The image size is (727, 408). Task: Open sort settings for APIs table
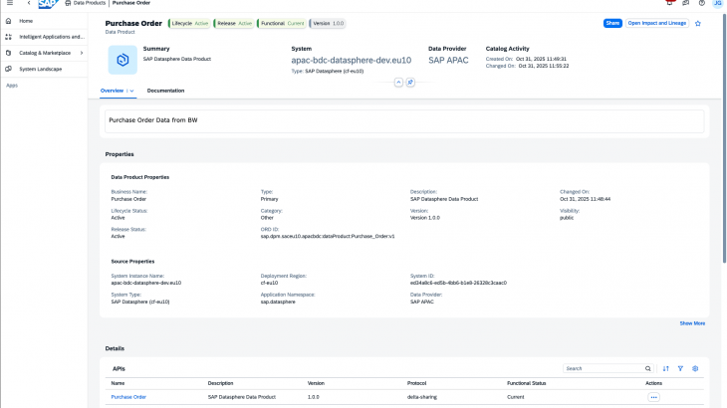click(x=666, y=368)
